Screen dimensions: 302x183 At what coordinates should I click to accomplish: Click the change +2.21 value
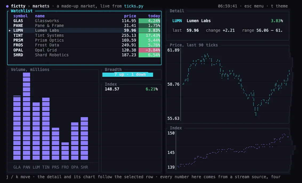pos(229,30)
